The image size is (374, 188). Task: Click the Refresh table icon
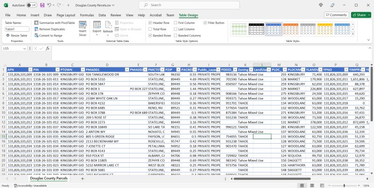108,25
